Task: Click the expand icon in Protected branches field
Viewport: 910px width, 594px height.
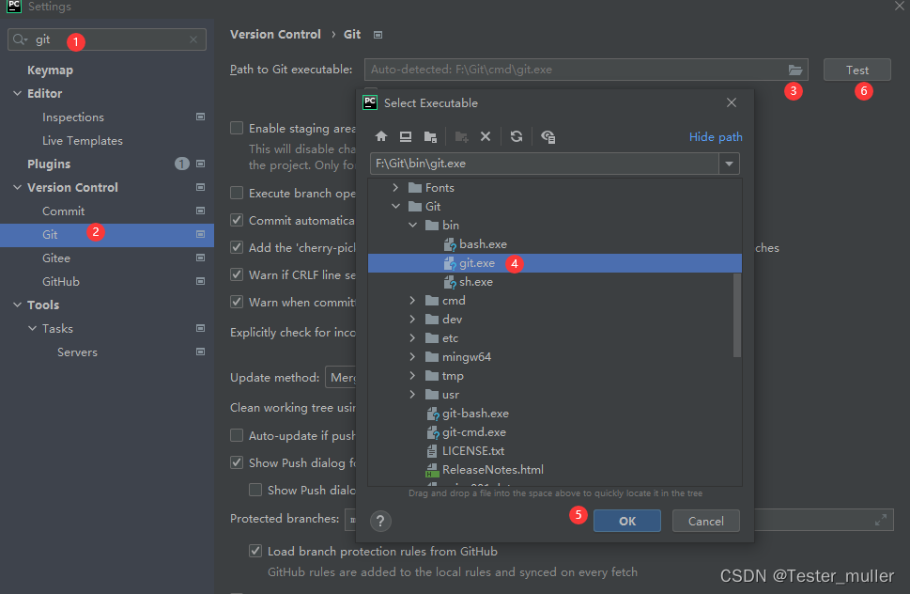Action: click(880, 520)
